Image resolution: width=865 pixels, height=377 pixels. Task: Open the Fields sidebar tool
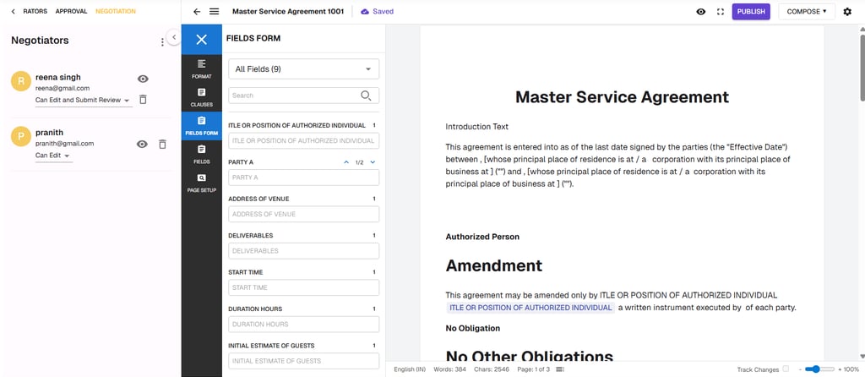[x=201, y=154]
